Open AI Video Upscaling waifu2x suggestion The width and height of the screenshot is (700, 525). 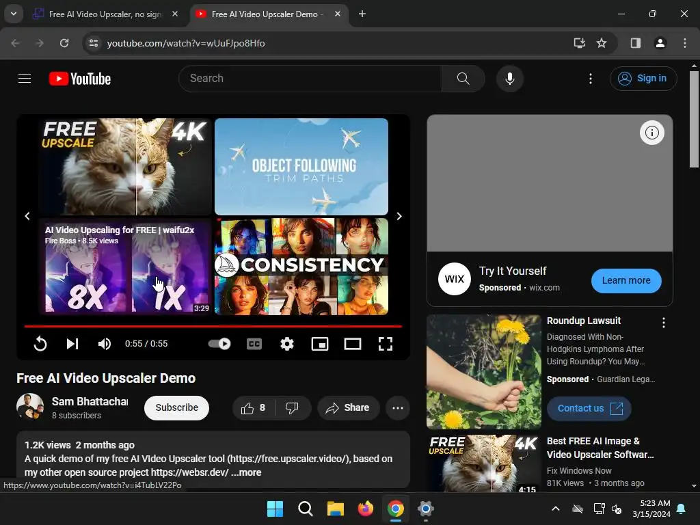coord(124,267)
